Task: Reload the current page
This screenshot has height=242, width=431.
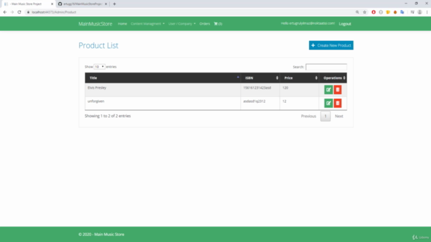Action: click(x=20, y=12)
